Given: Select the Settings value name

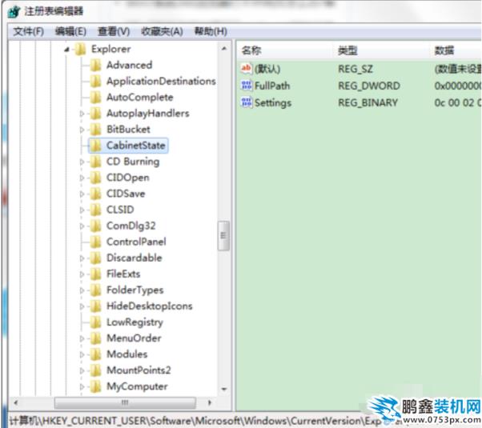Looking at the screenshot, I should click(x=273, y=103).
